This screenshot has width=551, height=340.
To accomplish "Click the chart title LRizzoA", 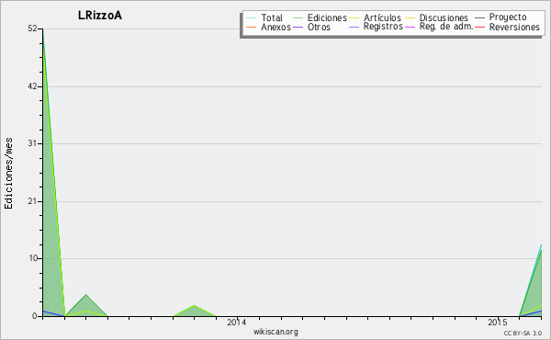I will click(100, 16).
